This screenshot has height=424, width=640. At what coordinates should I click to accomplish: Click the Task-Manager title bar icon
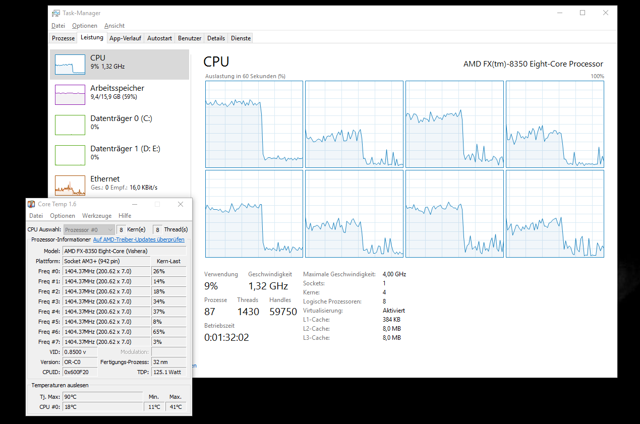[56, 13]
